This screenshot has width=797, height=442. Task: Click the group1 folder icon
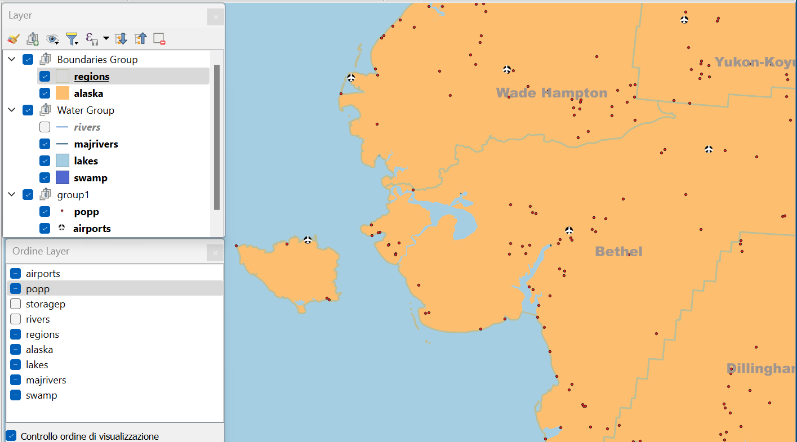45,194
